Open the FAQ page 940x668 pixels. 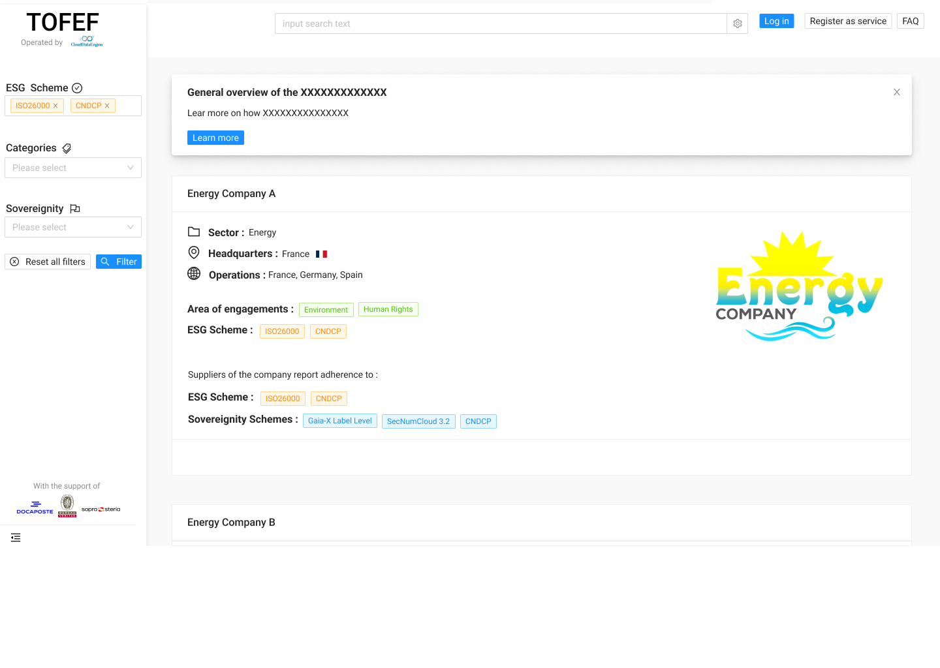tap(910, 21)
